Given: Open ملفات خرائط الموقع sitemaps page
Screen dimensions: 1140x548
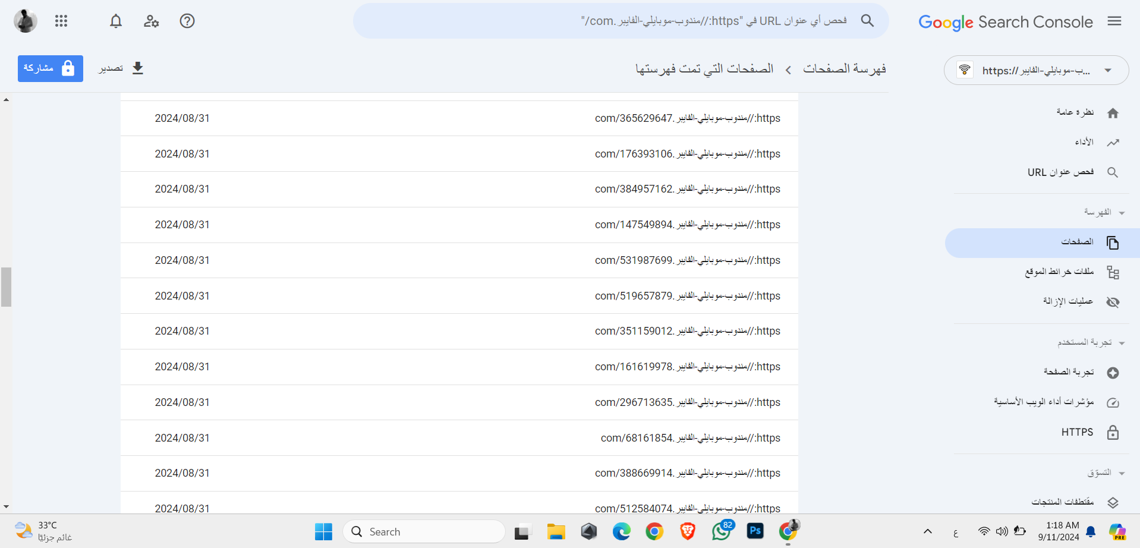Looking at the screenshot, I should [x=1059, y=272].
